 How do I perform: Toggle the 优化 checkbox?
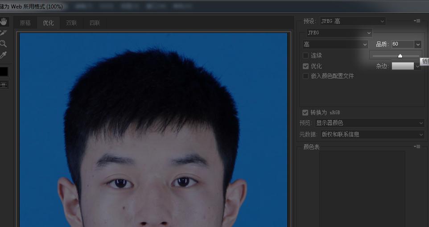(x=305, y=66)
